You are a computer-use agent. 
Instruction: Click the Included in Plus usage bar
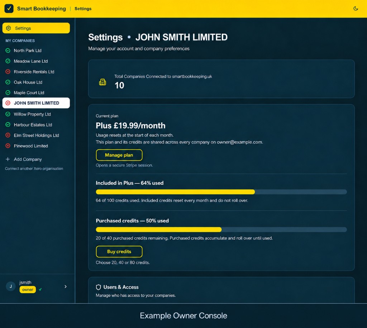click(221, 192)
